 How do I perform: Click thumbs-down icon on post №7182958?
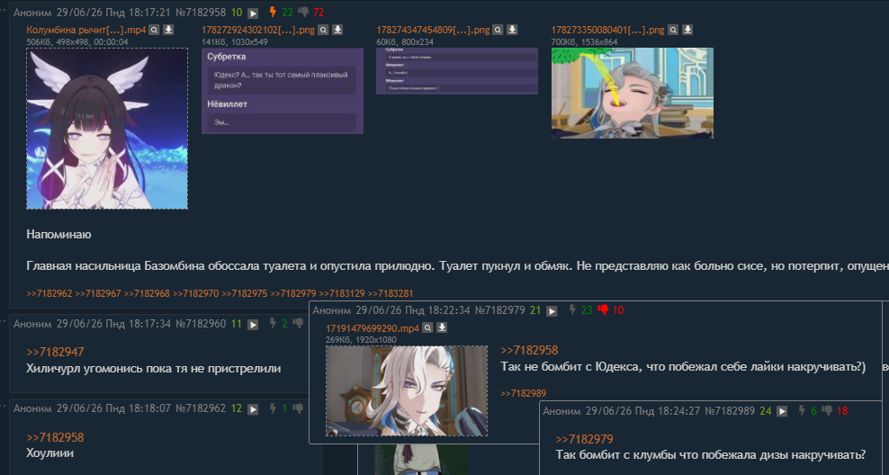[x=303, y=13]
